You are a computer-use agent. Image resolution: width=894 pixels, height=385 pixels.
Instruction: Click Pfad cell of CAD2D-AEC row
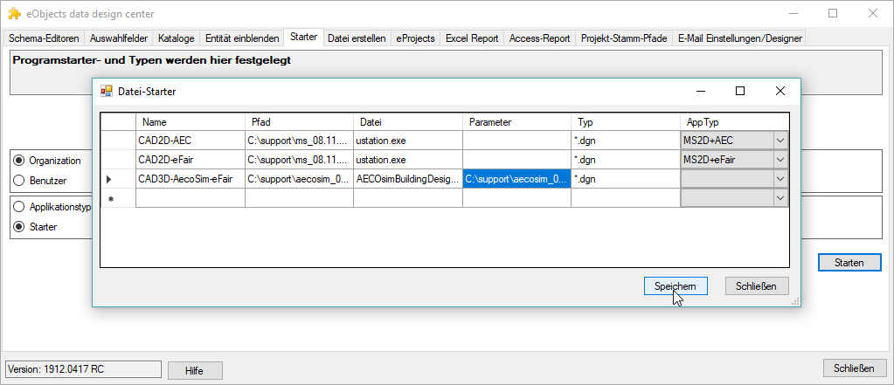pos(300,141)
